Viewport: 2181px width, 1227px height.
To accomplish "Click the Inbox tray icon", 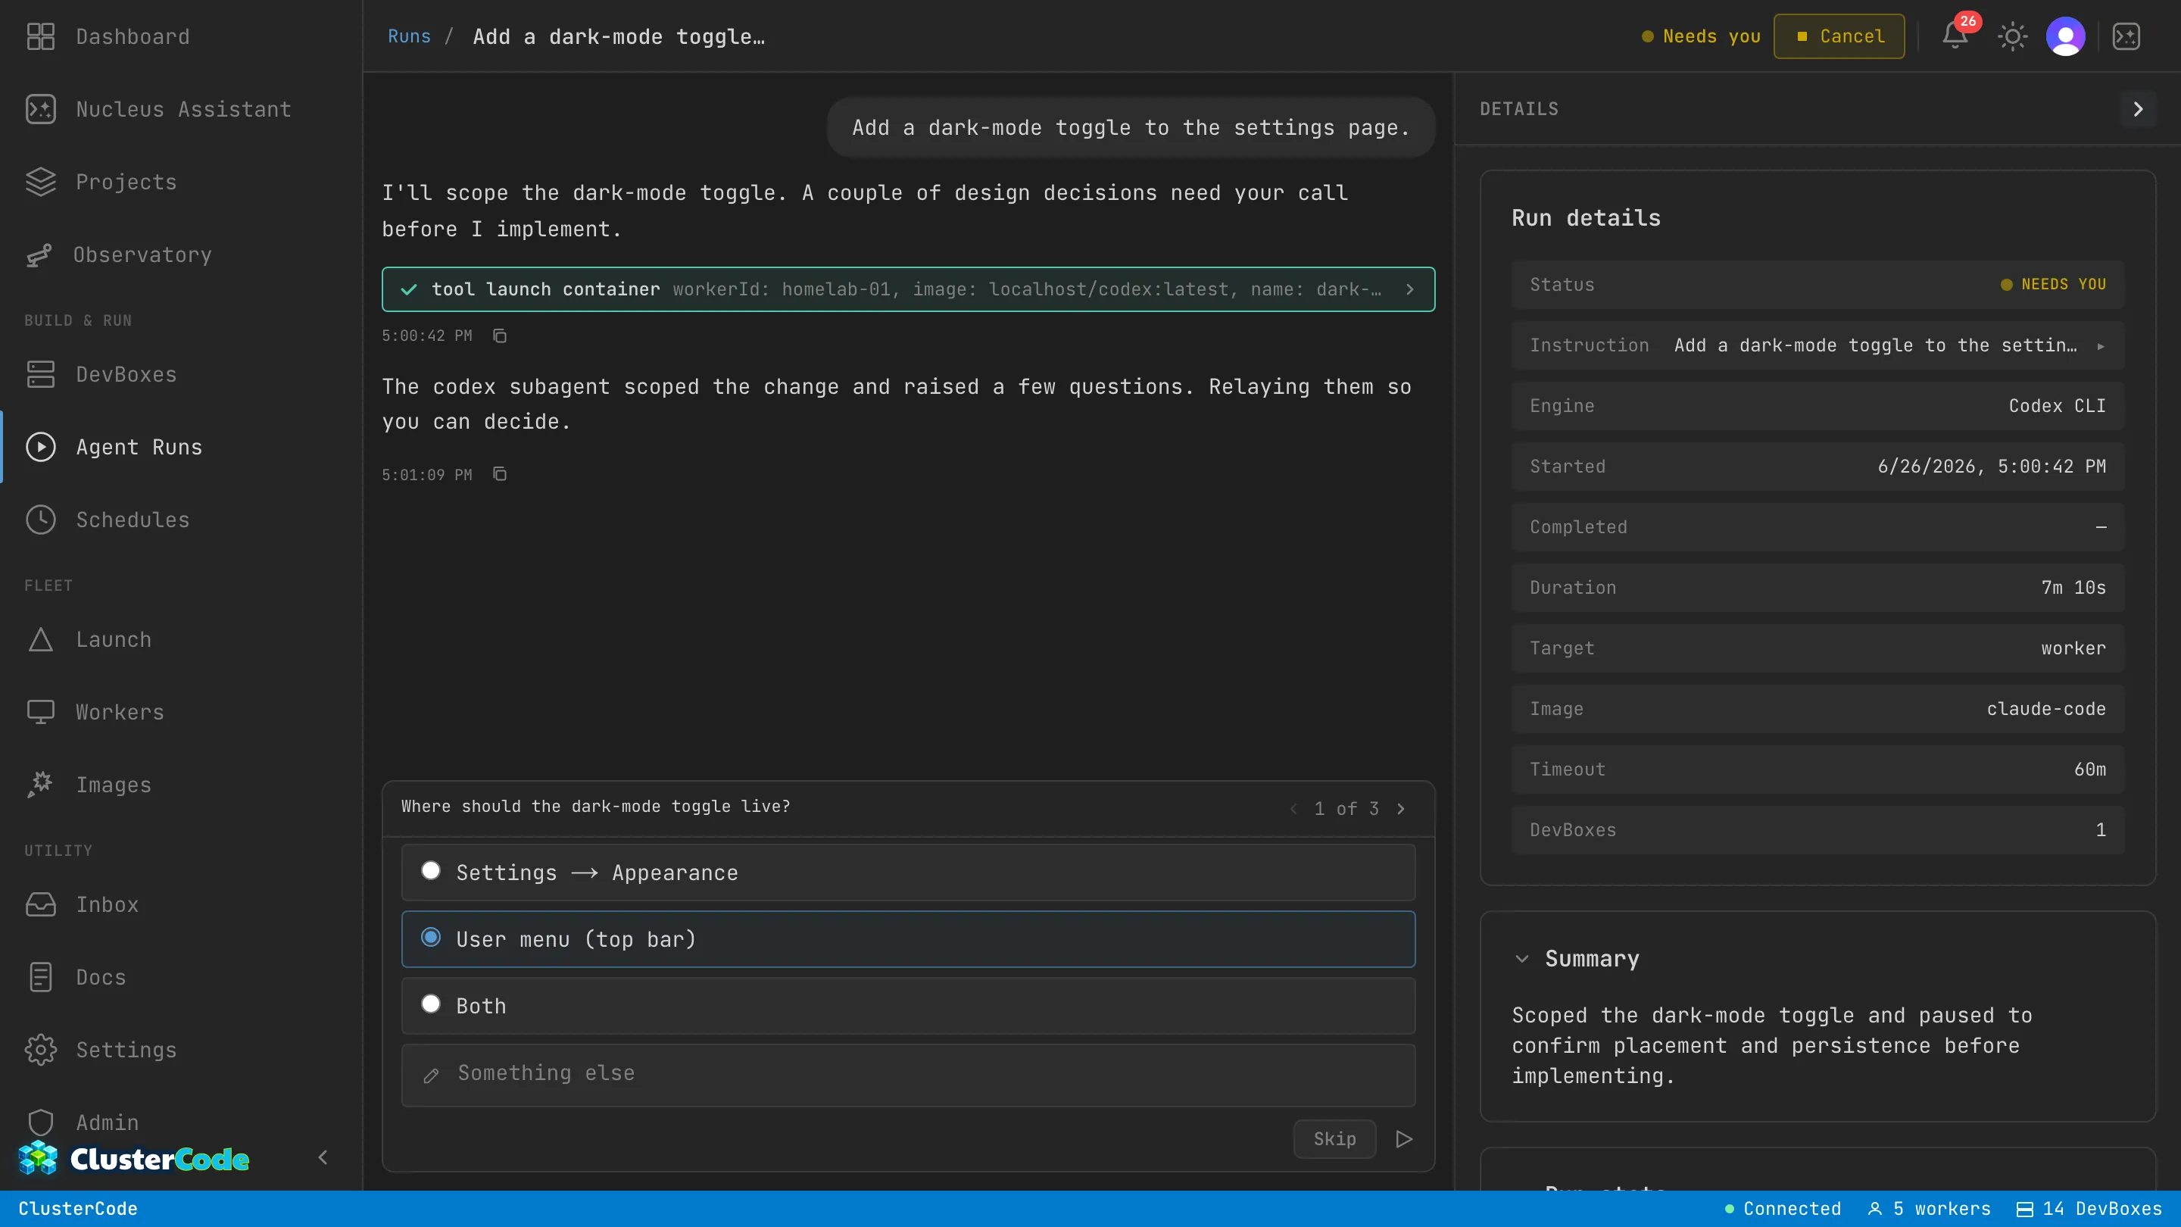I will (41, 904).
